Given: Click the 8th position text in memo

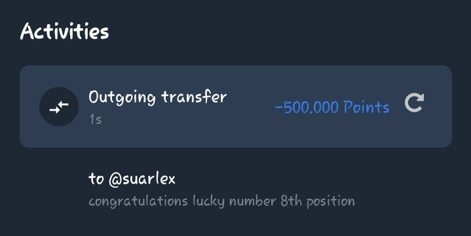Looking at the screenshot, I should pos(318,201).
